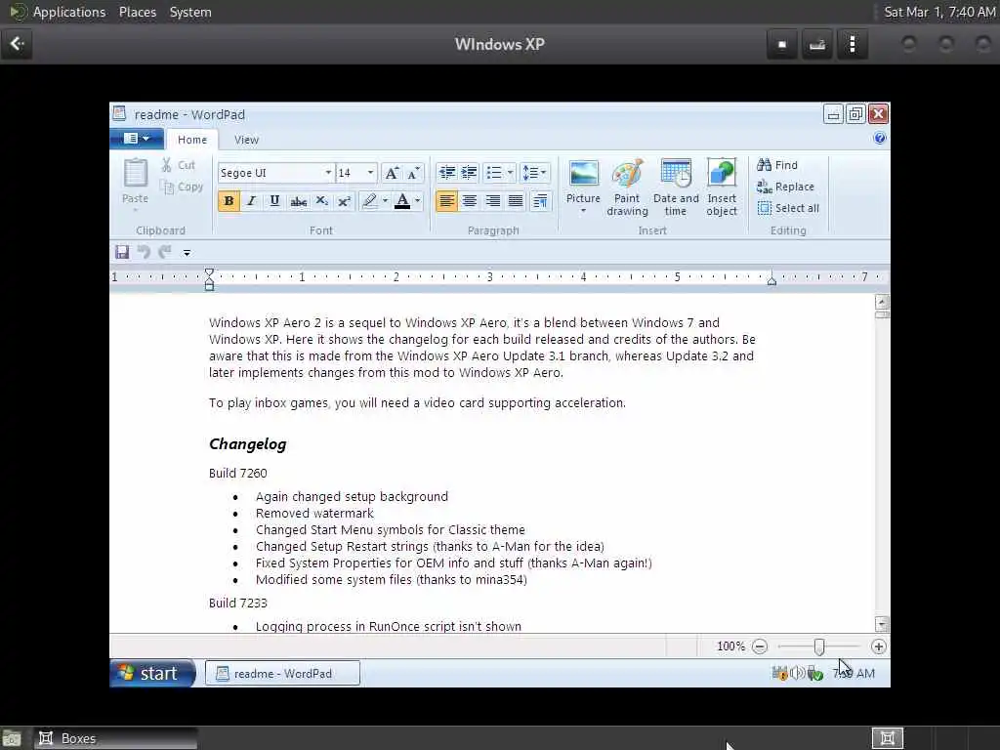1000x750 pixels.
Task: Undo the last action
Action: click(144, 252)
